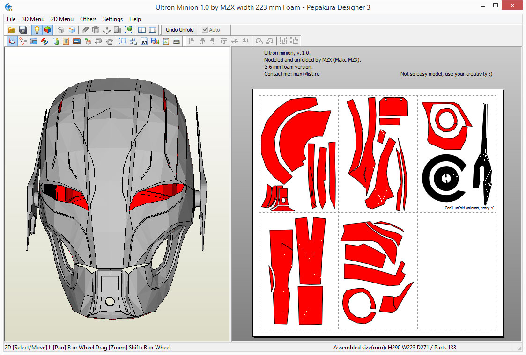Open the Help menu

pyautogui.click(x=135, y=19)
